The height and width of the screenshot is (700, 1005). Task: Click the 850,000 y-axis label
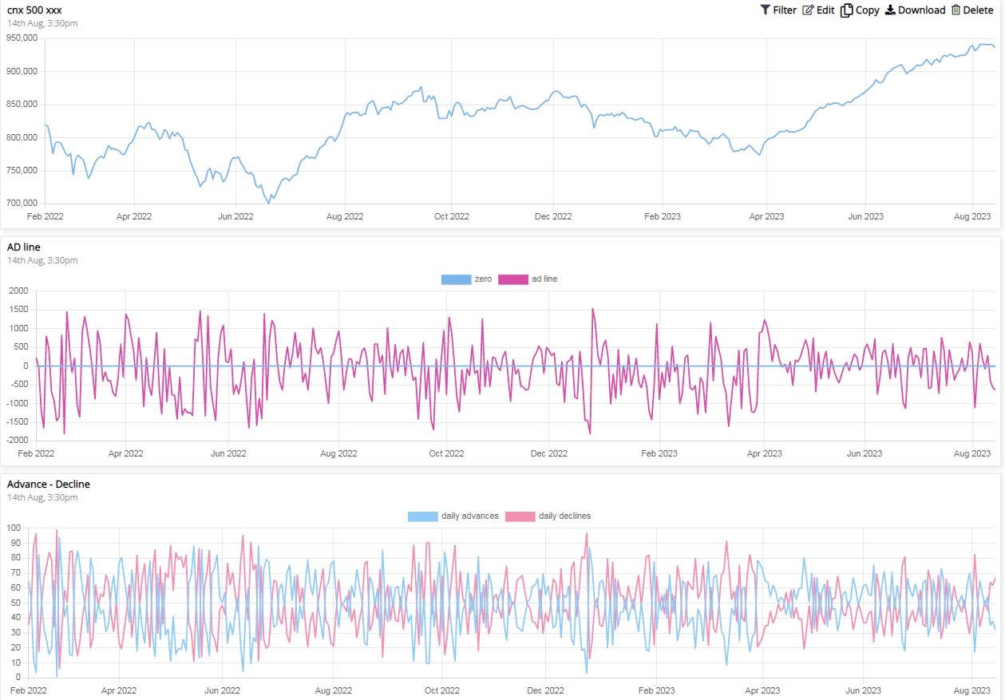[22, 105]
